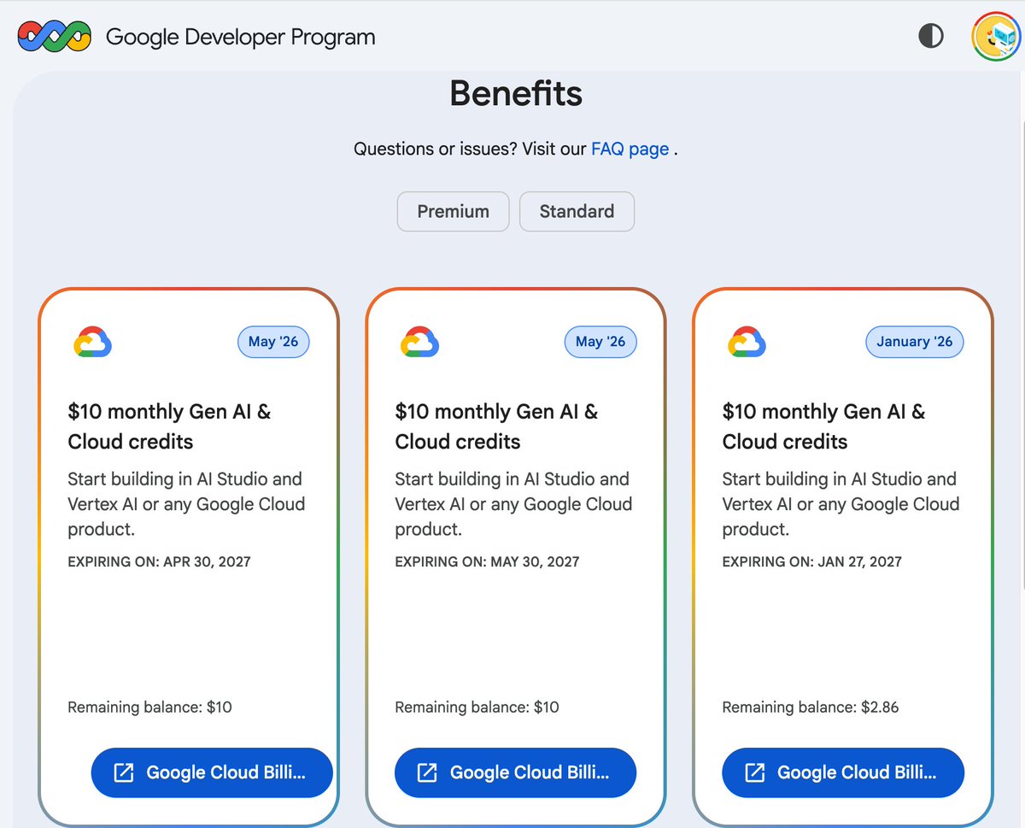Screen dimensions: 1025x828
Task: Click remaining balance $10 on Apr 30 card
Action: coord(149,707)
